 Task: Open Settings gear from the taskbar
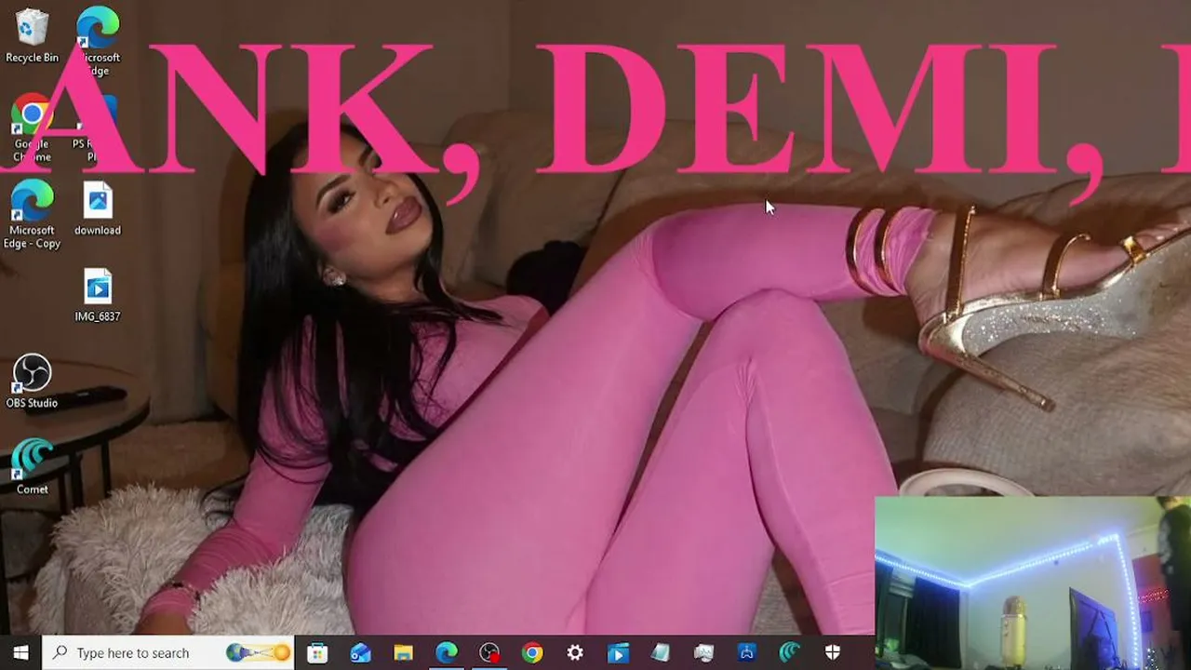pos(575,652)
